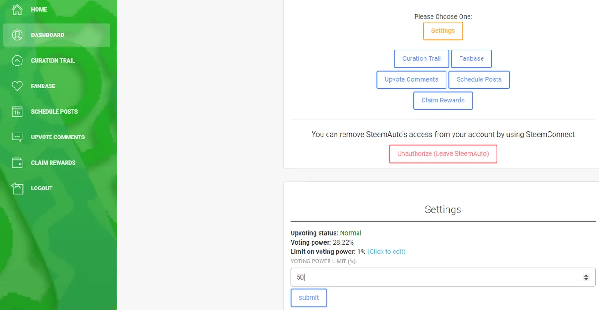Click the 'VOTING POWER LIMIT (%)' label

click(x=324, y=261)
